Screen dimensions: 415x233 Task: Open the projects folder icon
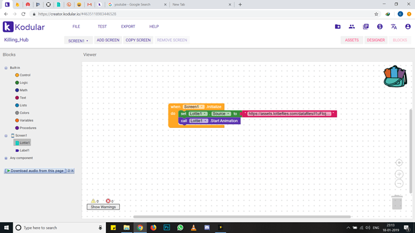point(337,26)
